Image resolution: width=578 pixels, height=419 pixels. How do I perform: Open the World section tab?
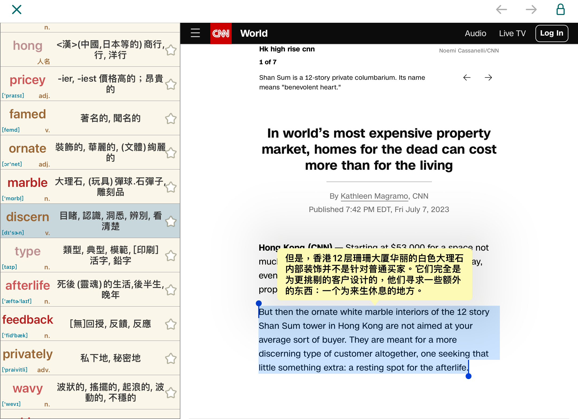[x=254, y=33]
